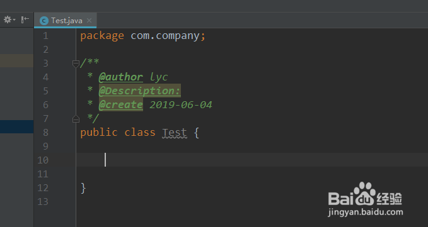
Task: Click the @Description: tag
Action: (x=139, y=91)
